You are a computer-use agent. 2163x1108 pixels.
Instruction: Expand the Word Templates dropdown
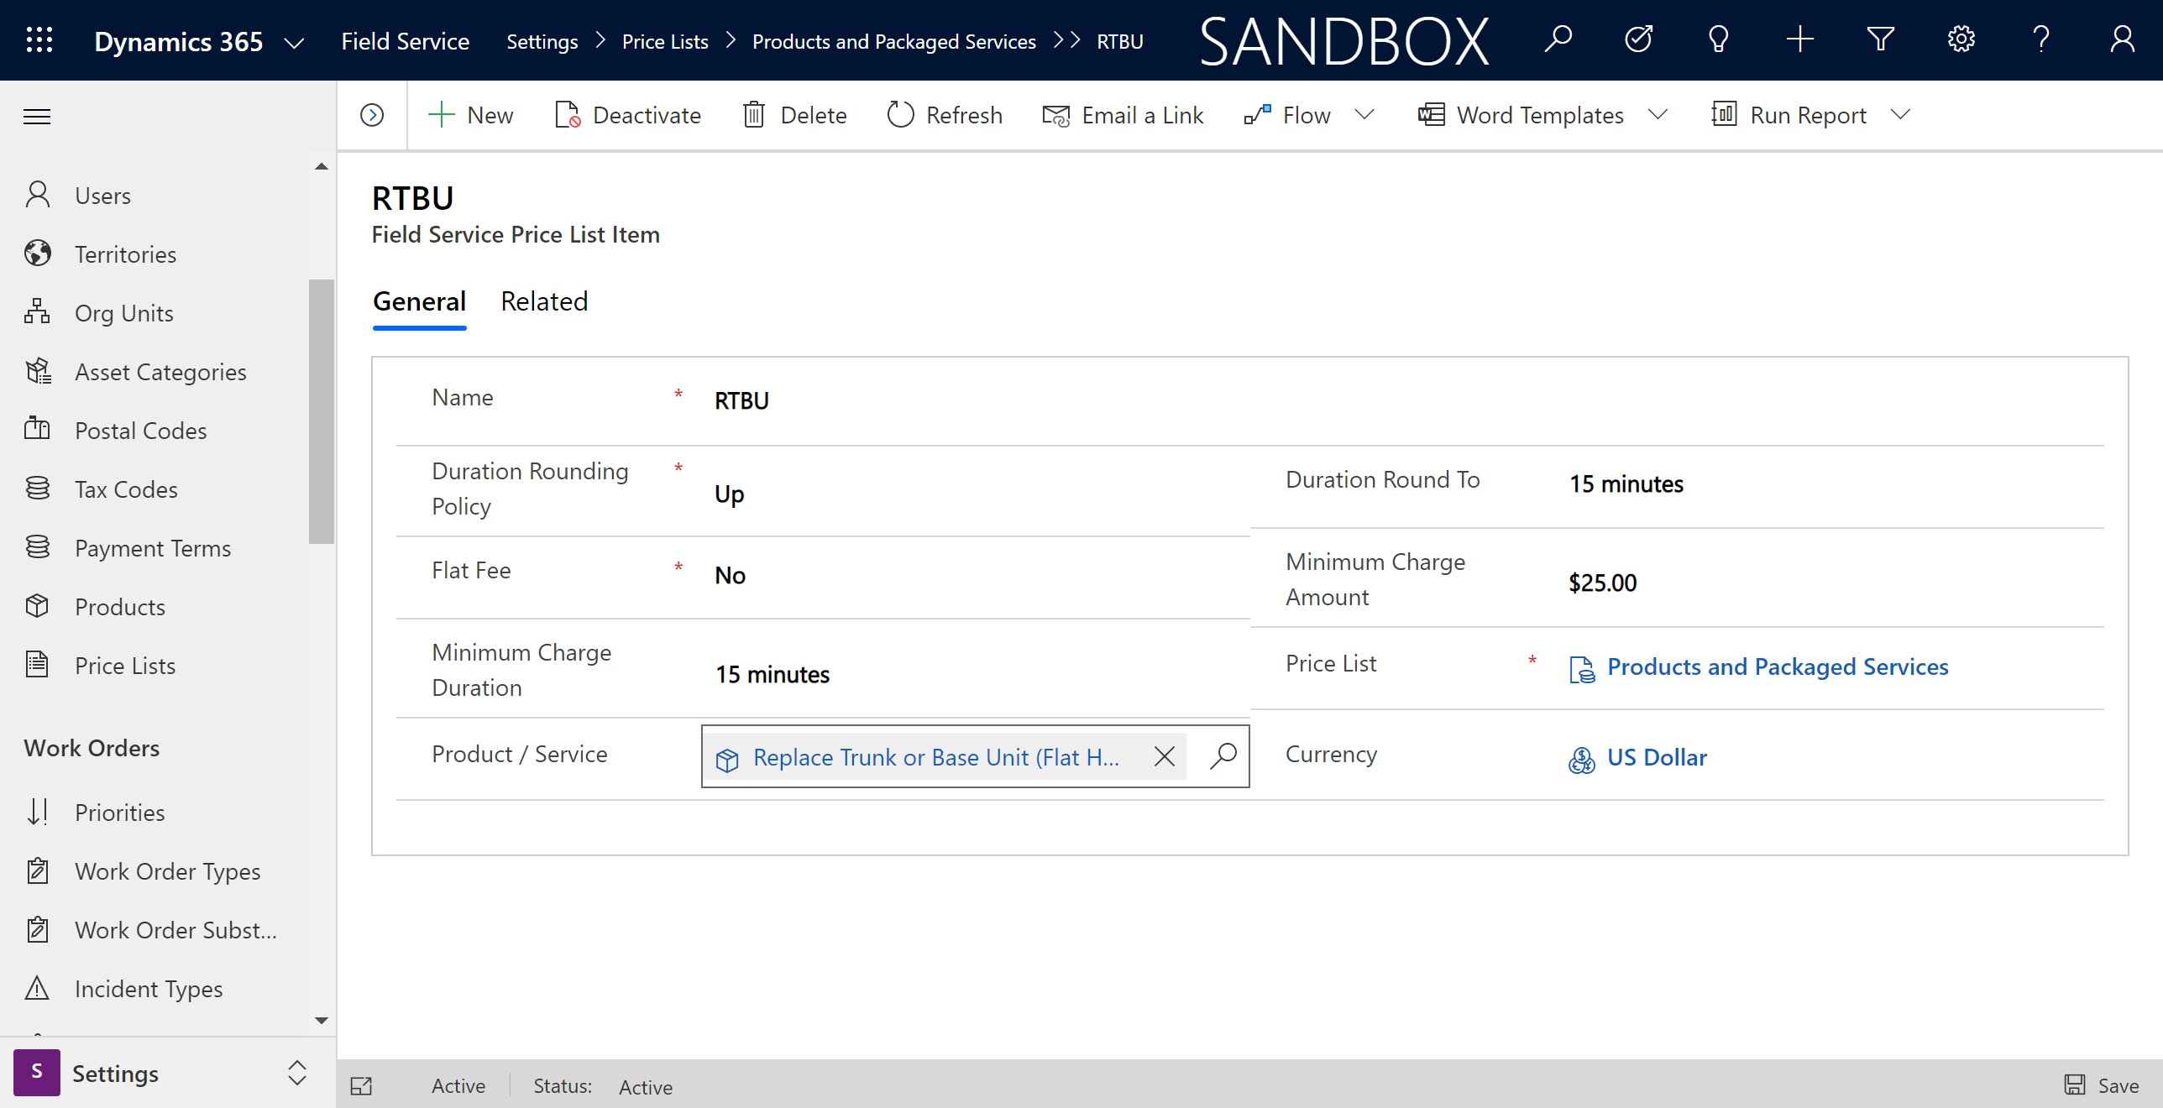coord(1663,114)
